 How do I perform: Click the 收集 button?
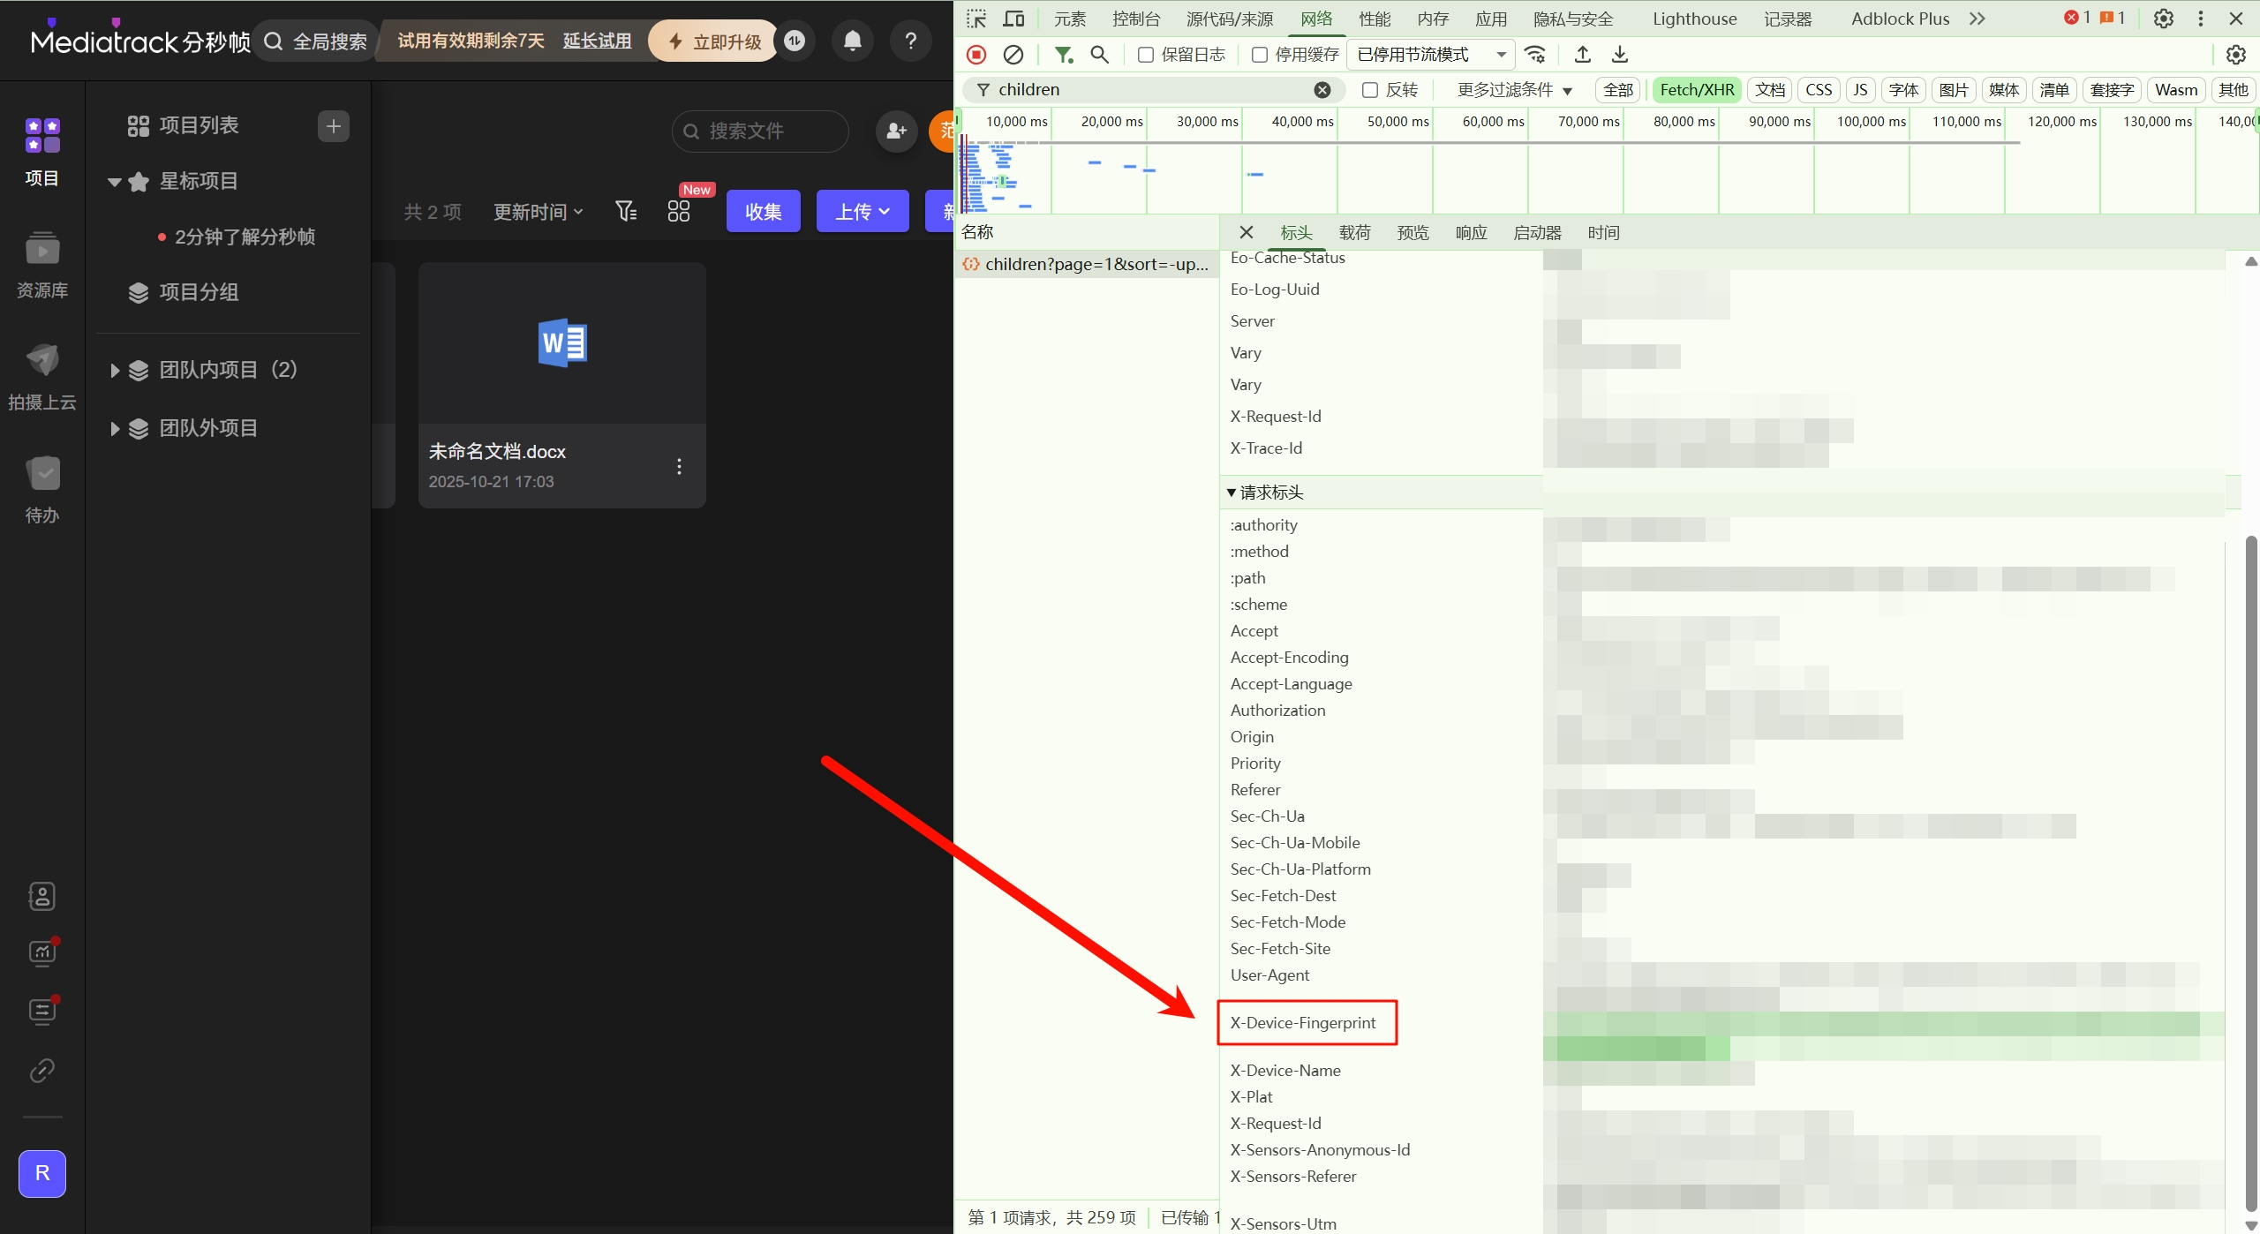coord(763,212)
